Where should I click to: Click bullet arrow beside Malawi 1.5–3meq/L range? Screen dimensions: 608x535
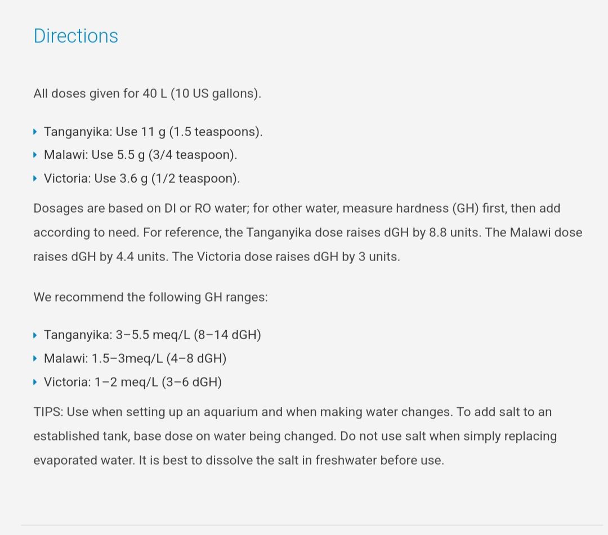click(x=35, y=359)
